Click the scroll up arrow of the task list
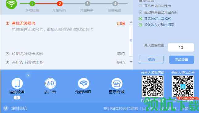The width and height of the screenshot is (199, 113). pos(131,22)
